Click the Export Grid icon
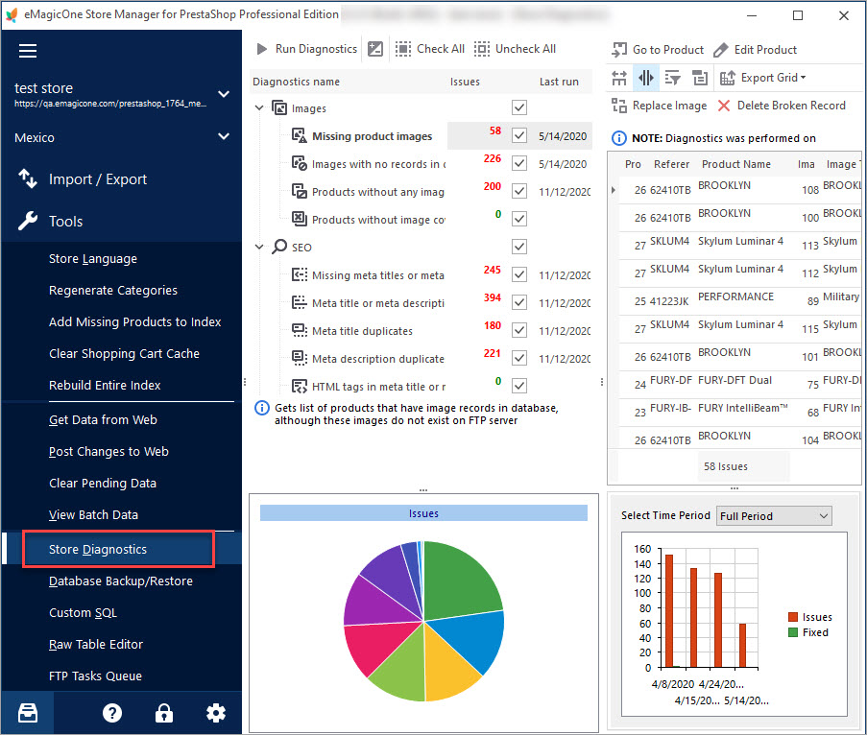The width and height of the screenshot is (867, 735). pyautogui.click(x=727, y=78)
